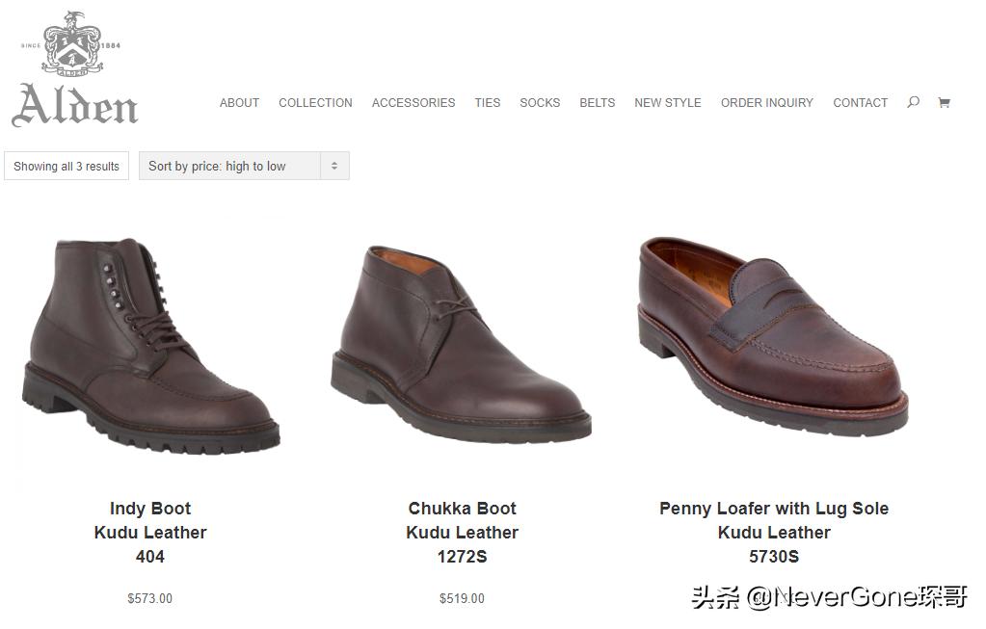Click the Alden logo
Viewport: 986px width, 629px height.
click(74, 71)
